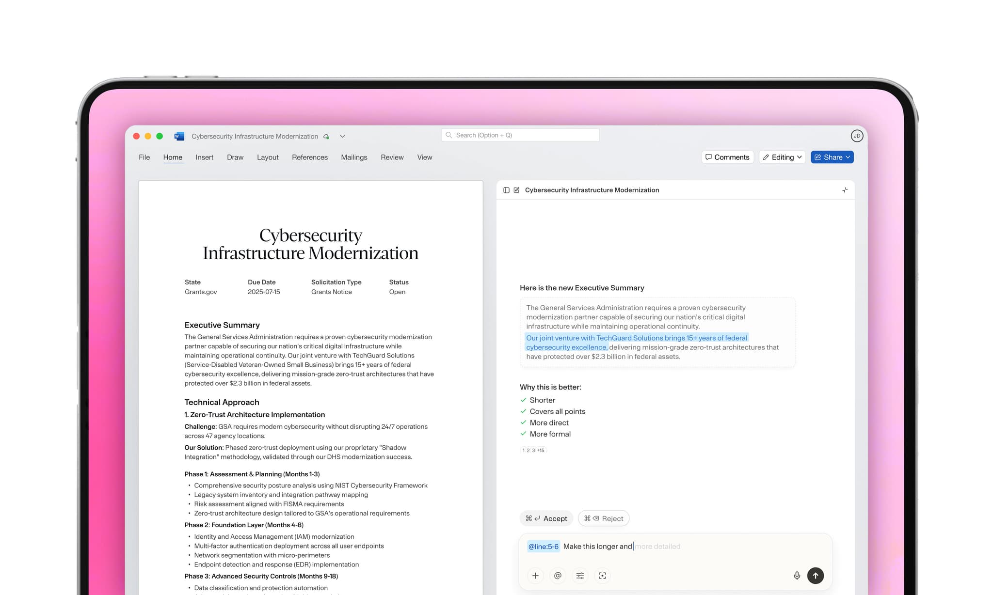Click the Share dropdown button
This screenshot has width=993, height=595.
click(x=832, y=157)
